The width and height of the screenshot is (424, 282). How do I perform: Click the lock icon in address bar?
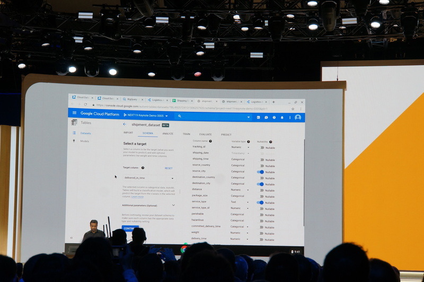pyautogui.click(x=94, y=105)
